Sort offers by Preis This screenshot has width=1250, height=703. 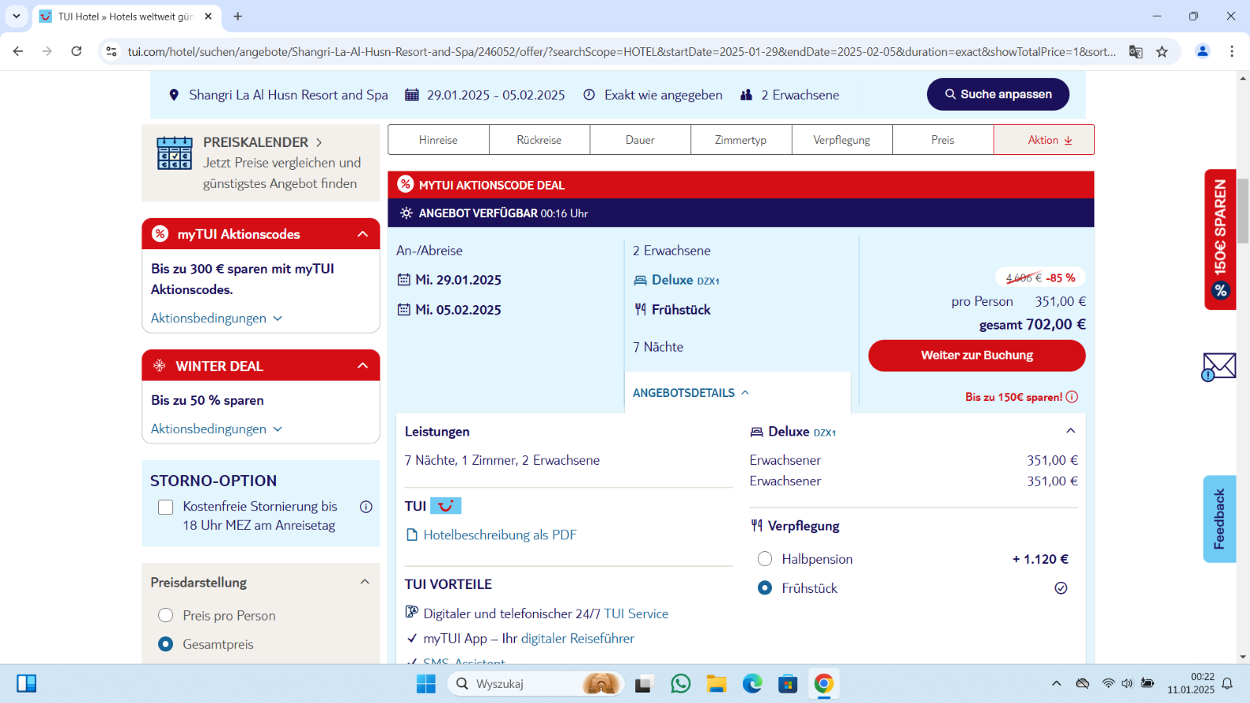943,140
